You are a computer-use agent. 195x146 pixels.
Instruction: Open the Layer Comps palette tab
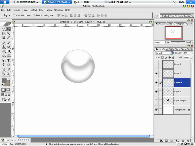click(x=184, y=16)
